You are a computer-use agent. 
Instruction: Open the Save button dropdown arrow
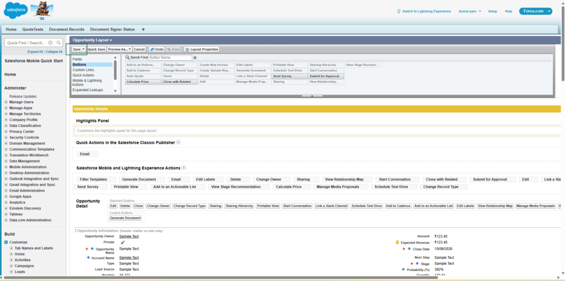click(83, 49)
